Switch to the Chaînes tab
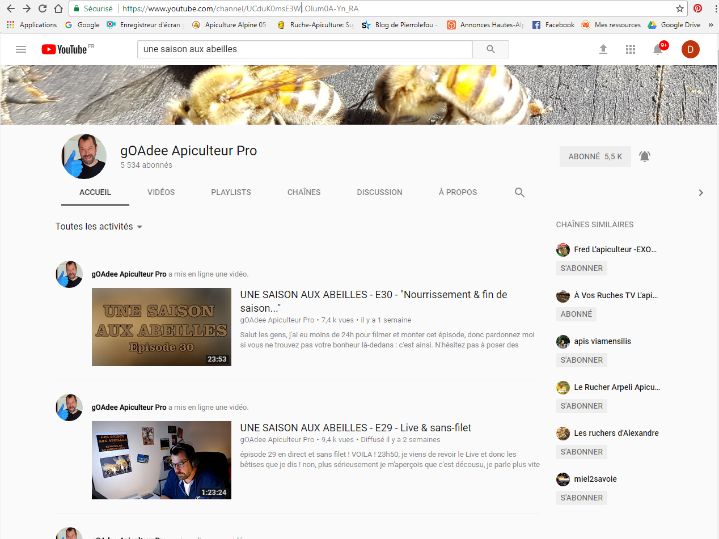 304,192
